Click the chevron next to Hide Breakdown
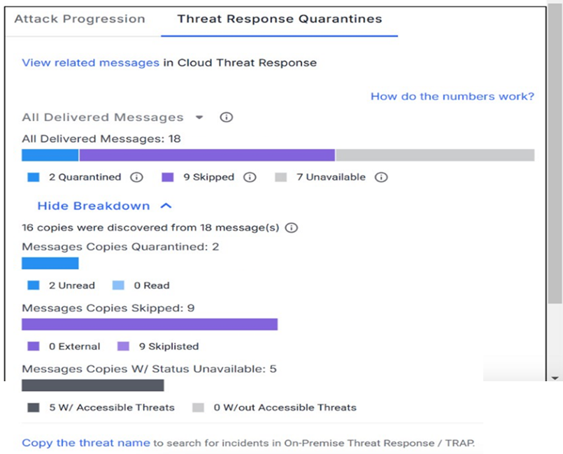Viewport: 563px width, 454px height. pos(166,206)
